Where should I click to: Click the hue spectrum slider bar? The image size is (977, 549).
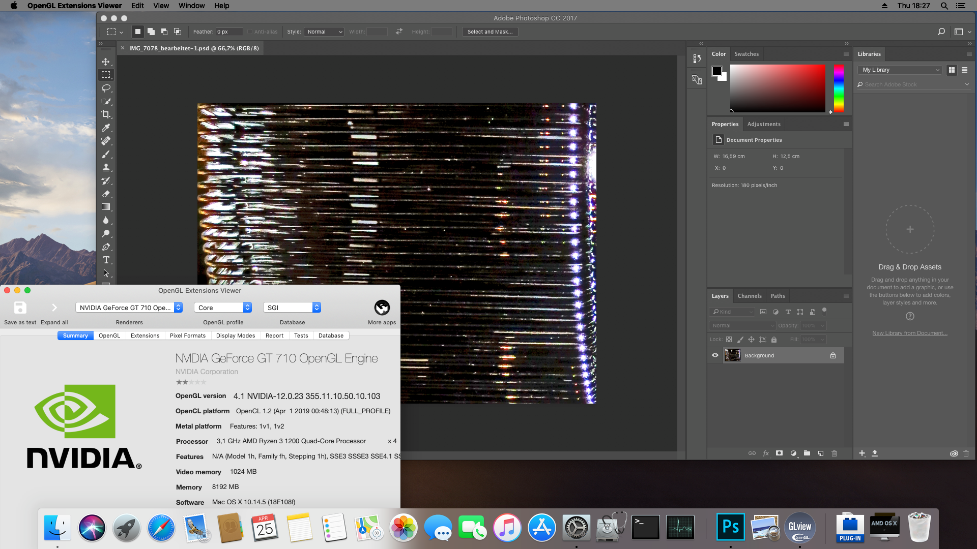[x=839, y=88]
